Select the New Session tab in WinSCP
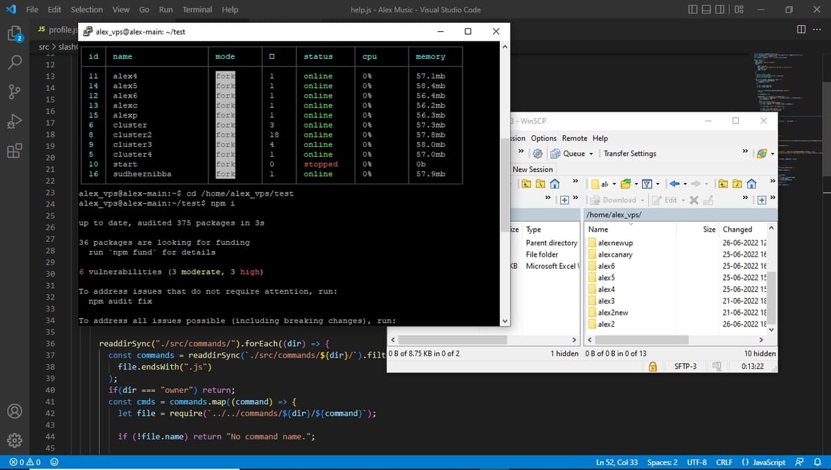 [x=533, y=169]
